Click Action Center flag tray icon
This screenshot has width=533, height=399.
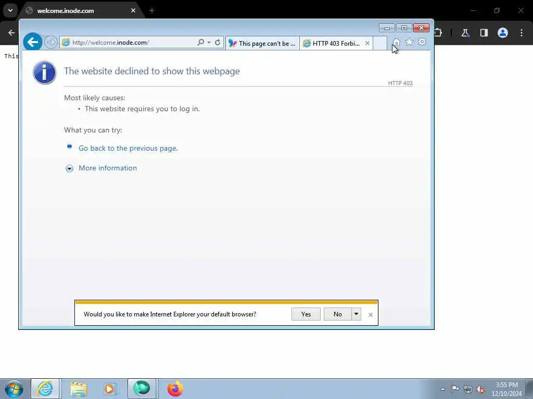coord(455,389)
